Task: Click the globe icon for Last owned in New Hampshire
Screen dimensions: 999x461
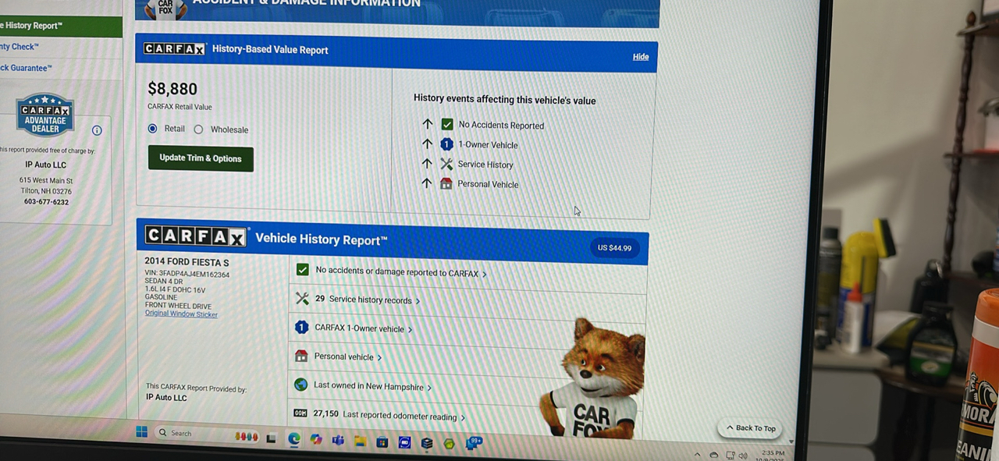Action: click(300, 385)
